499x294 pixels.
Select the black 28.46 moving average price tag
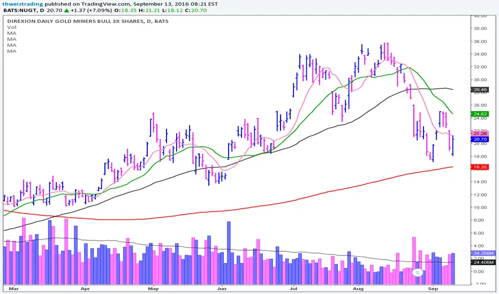click(x=480, y=90)
